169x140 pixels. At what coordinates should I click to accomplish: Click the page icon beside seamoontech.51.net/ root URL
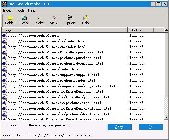pos(5,36)
